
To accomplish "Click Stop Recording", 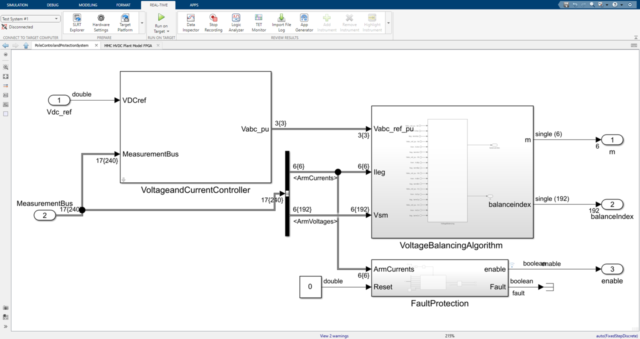I will pos(213,23).
